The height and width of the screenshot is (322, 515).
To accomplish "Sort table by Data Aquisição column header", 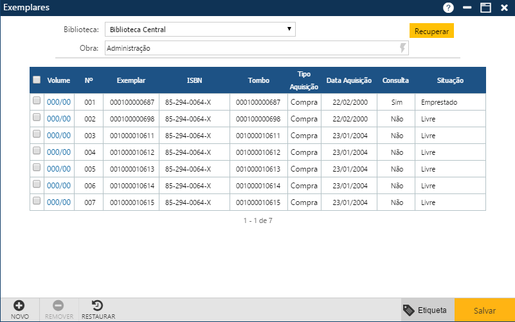I will 349,80.
